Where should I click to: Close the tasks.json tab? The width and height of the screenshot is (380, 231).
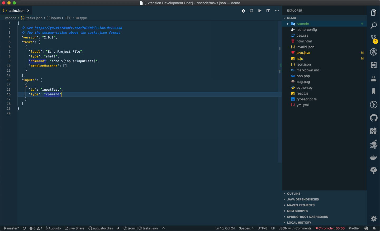[28, 11]
